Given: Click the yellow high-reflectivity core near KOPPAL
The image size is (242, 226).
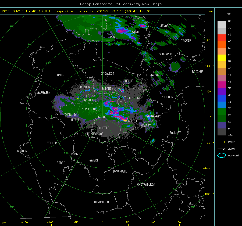Looking at the screenshot, I should [125, 120].
